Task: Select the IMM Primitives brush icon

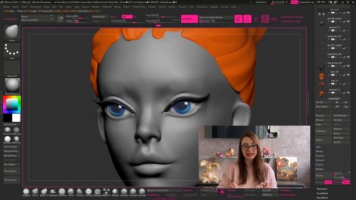Action: (x=106, y=192)
